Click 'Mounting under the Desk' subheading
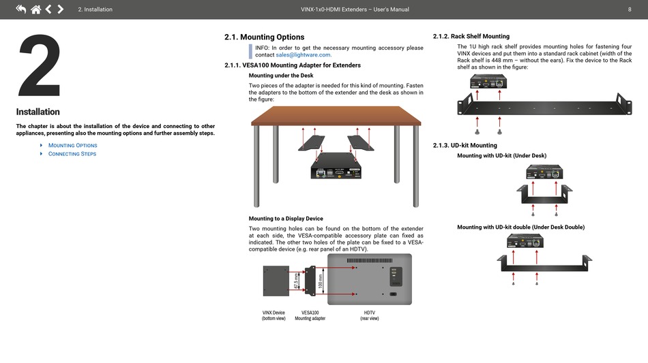648x363 pixels. coord(281,76)
